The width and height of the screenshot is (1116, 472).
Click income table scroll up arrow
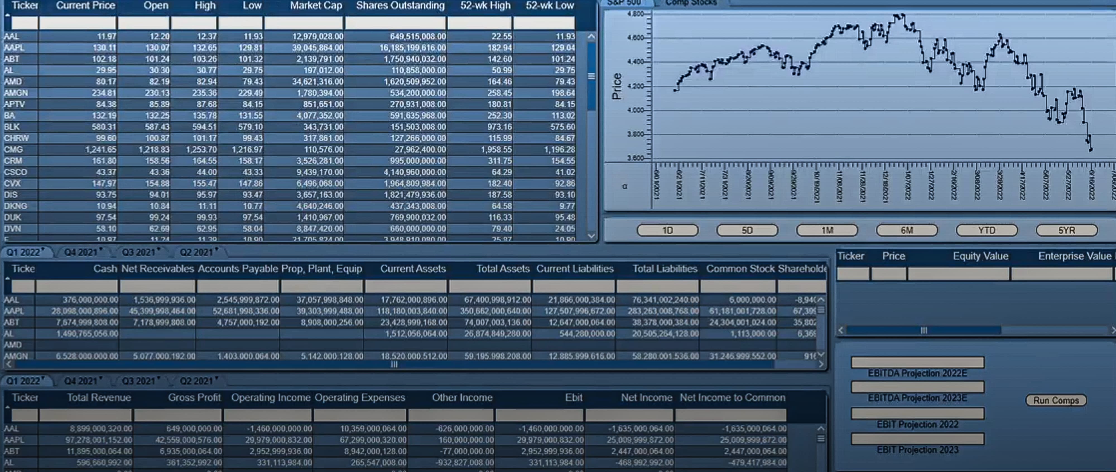(x=821, y=428)
